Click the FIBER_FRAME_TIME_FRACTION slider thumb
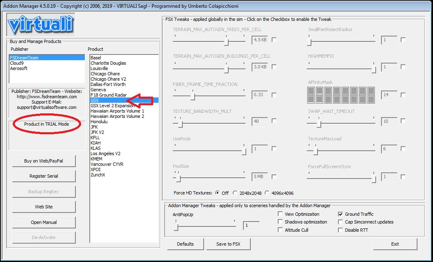The image size is (433, 262). click(x=193, y=96)
